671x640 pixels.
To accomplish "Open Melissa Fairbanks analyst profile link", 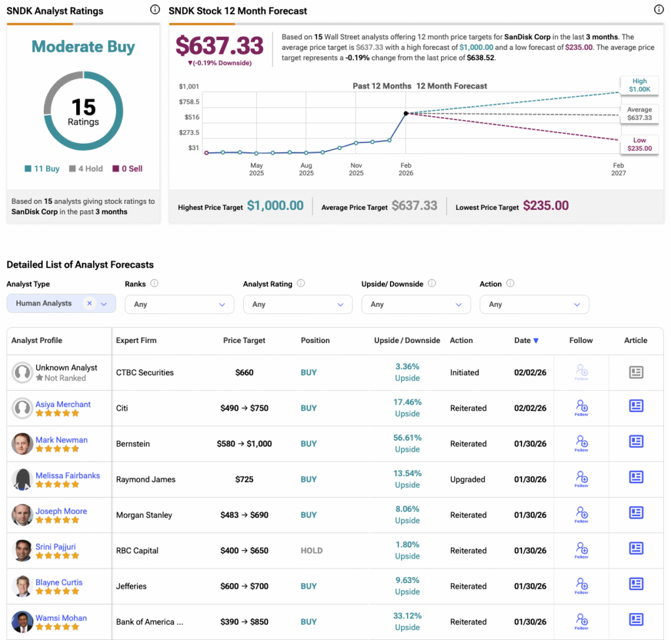I will click(67, 475).
